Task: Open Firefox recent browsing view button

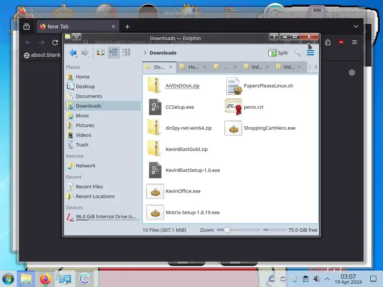Action: [27, 27]
